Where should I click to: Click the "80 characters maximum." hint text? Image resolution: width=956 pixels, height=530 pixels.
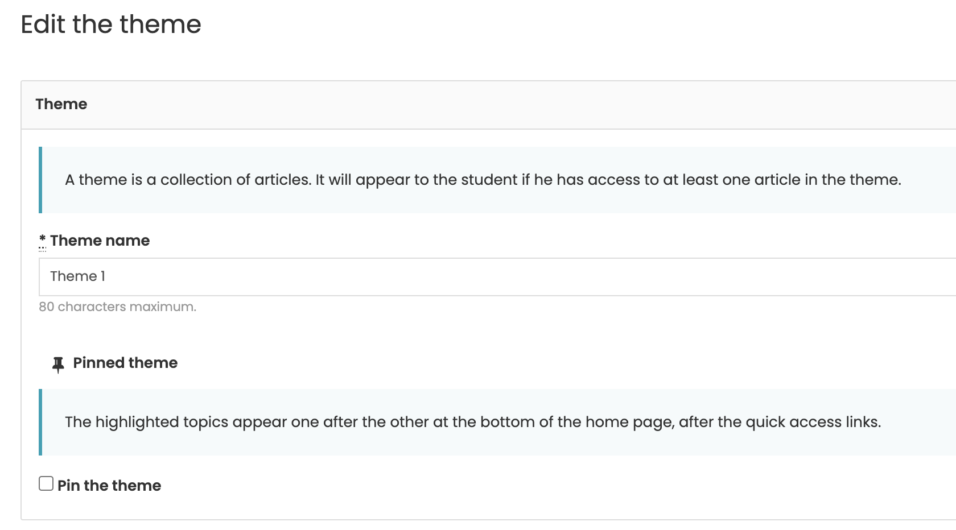coord(117,307)
